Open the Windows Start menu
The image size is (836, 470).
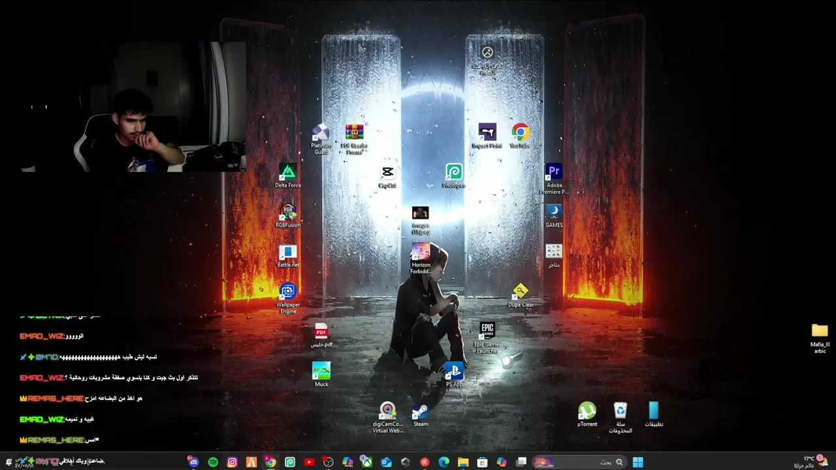(638, 462)
